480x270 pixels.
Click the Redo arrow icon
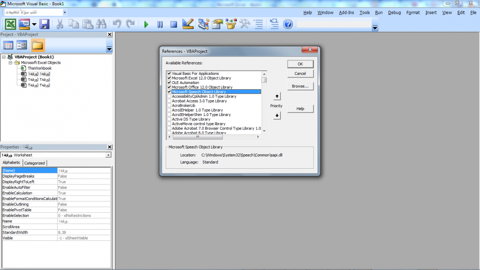tap(130, 24)
